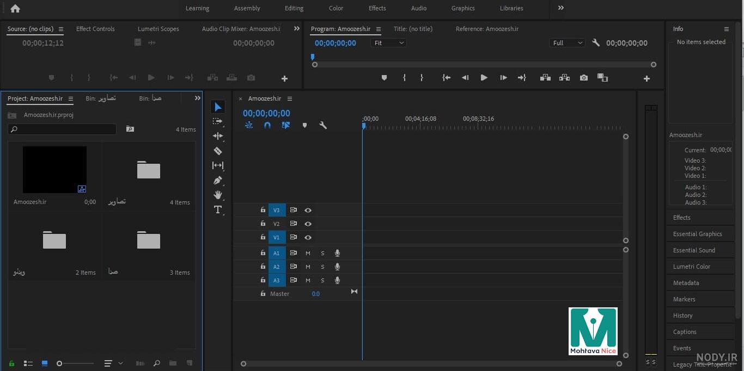The width and height of the screenshot is (744, 371).
Task: Mark In in the Program monitor
Action: click(x=404, y=78)
